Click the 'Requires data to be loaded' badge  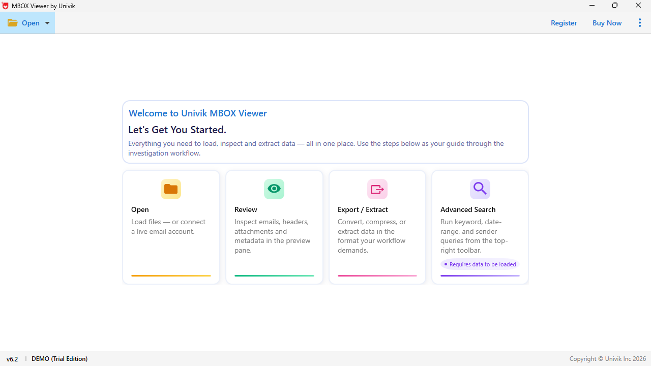click(x=480, y=264)
